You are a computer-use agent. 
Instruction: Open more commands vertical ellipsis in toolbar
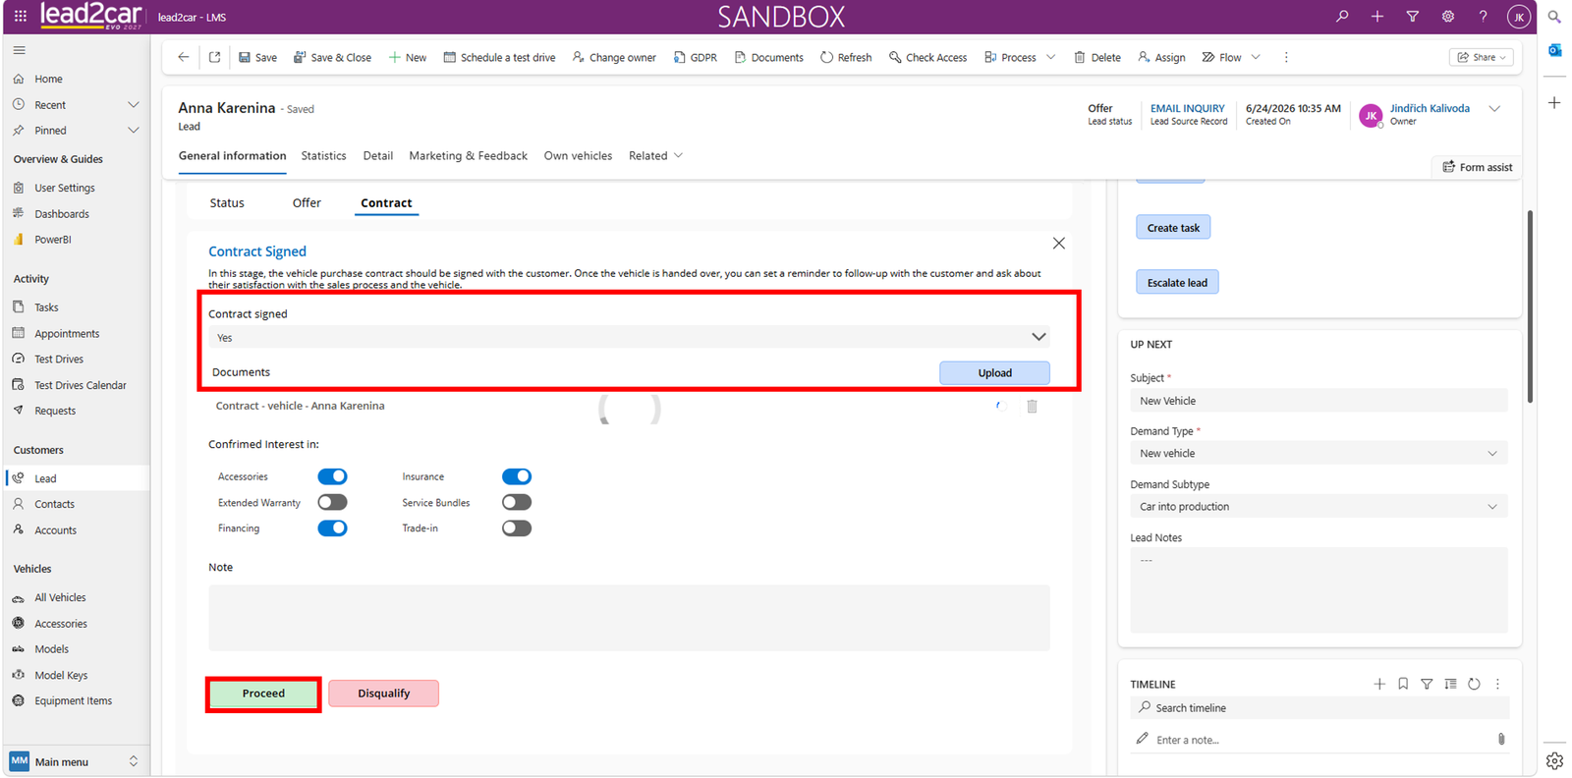[1285, 57]
